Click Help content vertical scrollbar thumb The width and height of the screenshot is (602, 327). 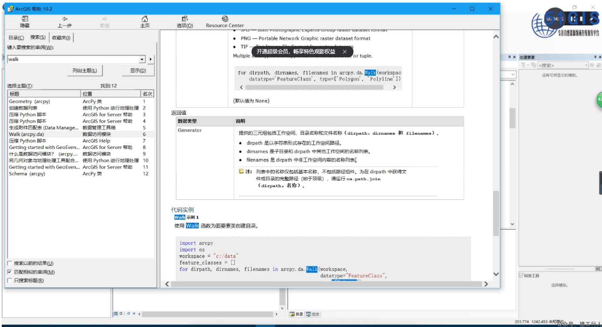496,213
